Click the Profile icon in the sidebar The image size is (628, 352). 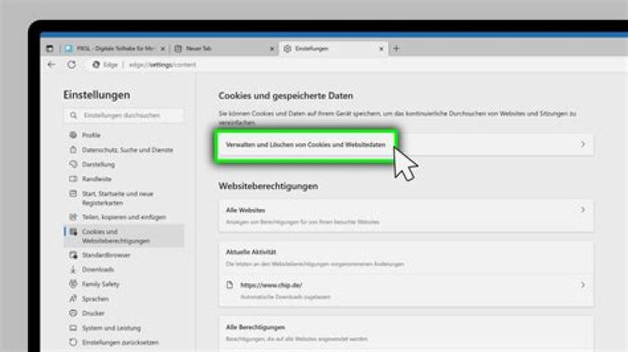(x=71, y=135)
